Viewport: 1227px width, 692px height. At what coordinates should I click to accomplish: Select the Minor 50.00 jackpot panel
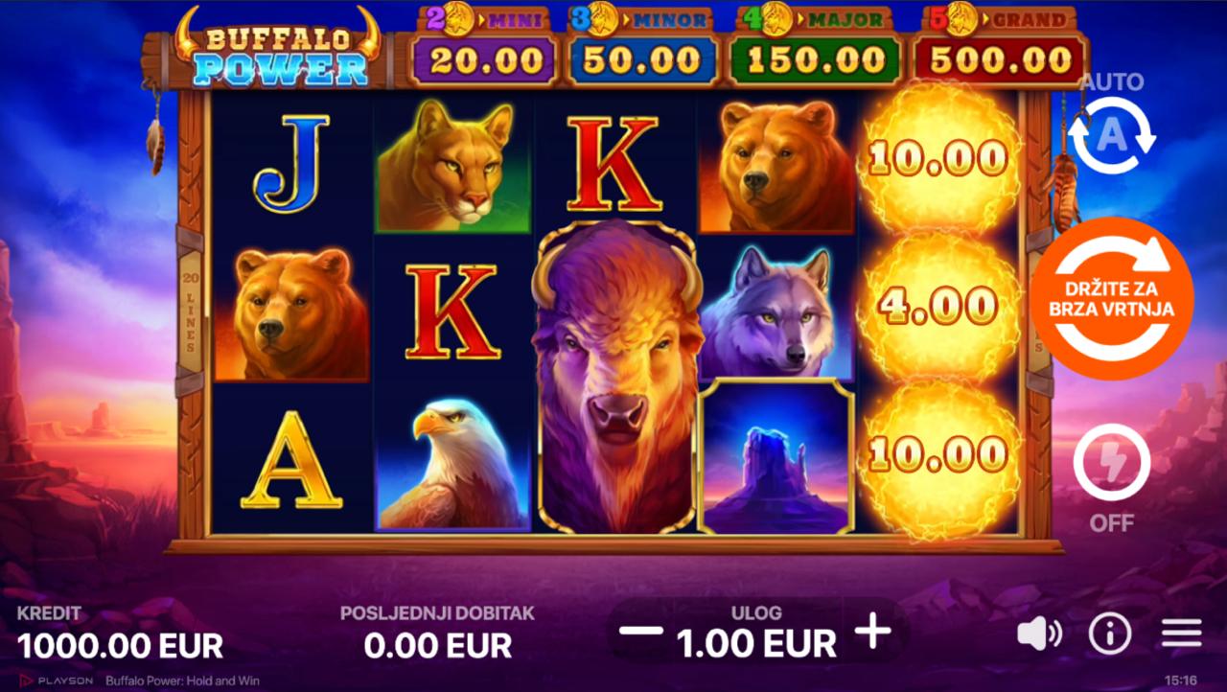click(641, 47)
